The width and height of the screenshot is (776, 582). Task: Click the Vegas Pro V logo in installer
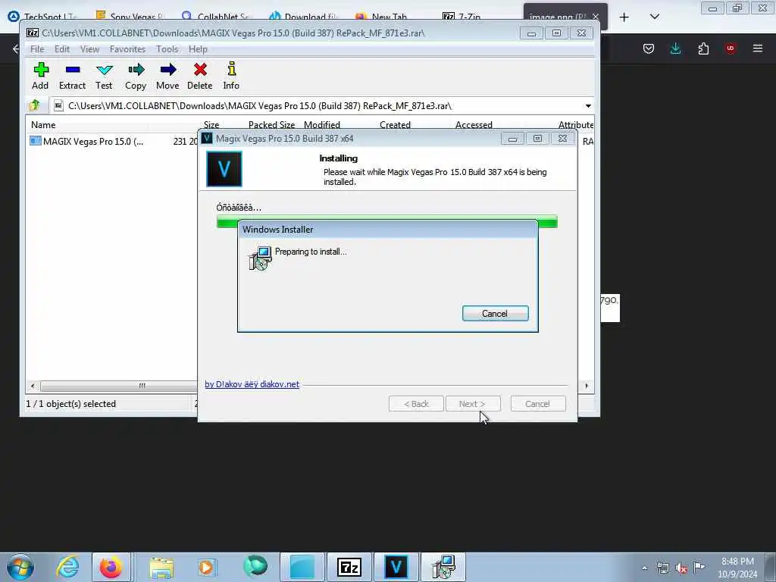224,169
